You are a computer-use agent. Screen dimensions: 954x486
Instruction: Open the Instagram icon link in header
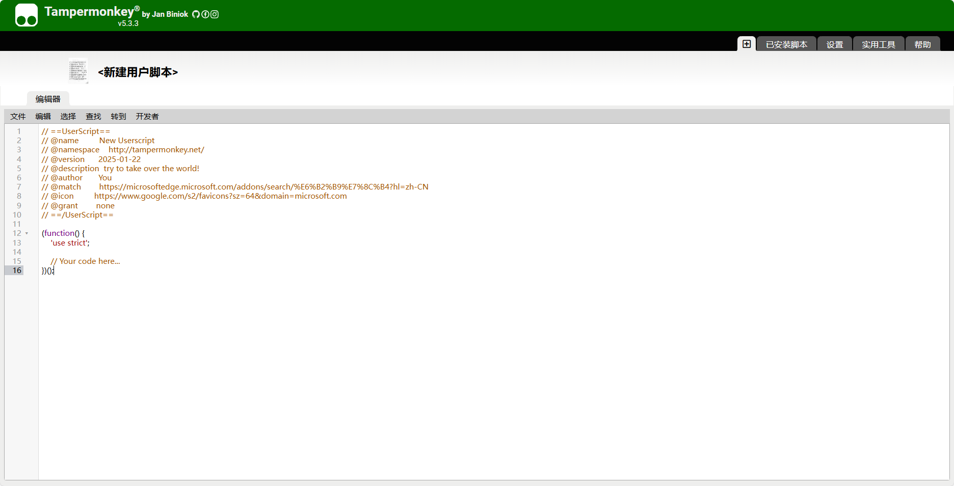[x=215, y=14]
